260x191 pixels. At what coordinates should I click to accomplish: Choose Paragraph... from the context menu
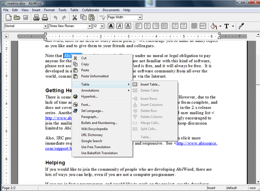(x=102, y=117)
